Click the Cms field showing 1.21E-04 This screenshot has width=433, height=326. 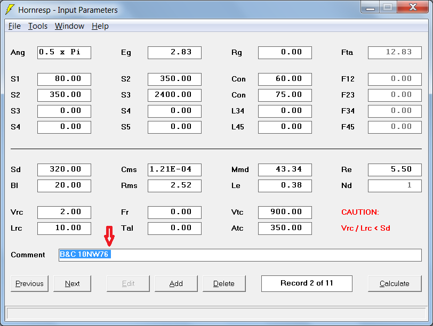point(174,169)
